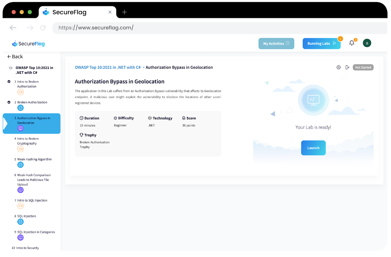Click the 'Beginner' difficulty value
This screenshot has height=257, width=391.
[120, 125]
